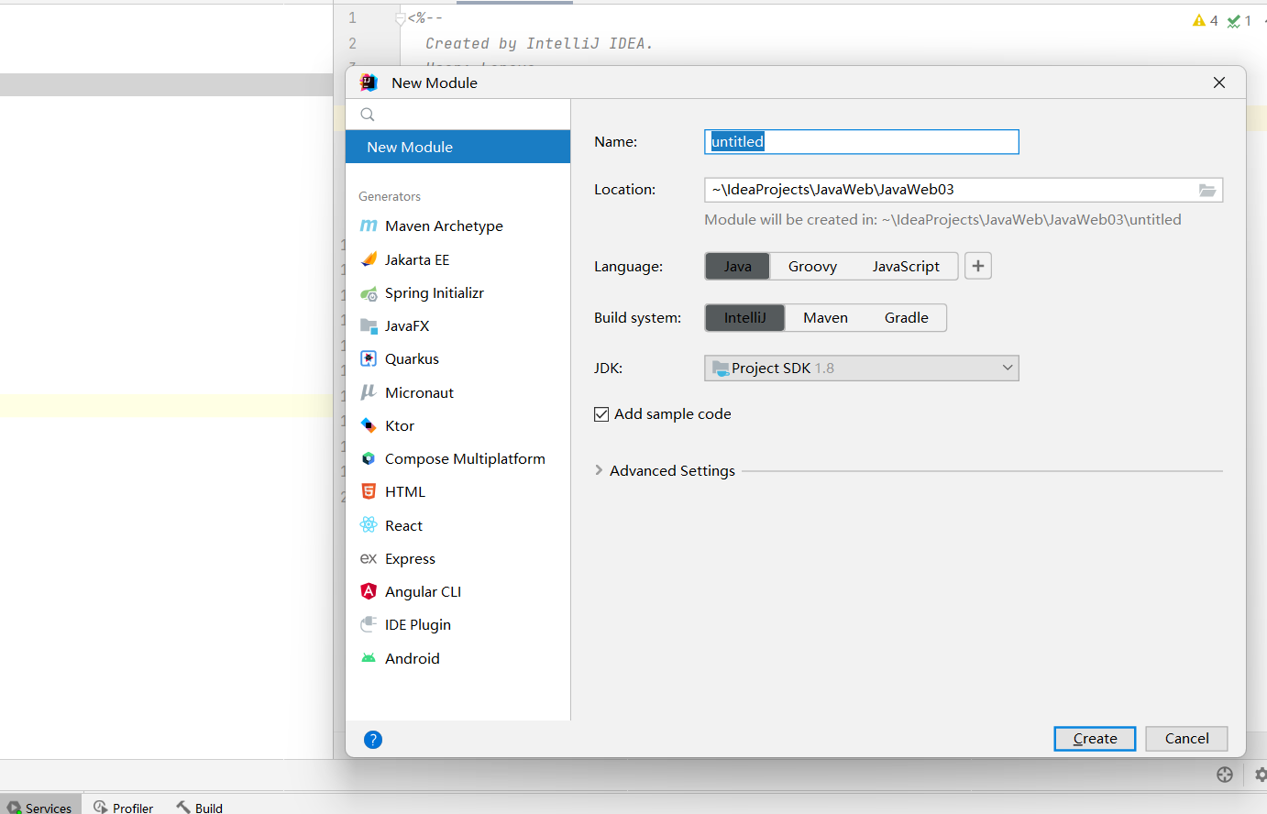1267x814 pixels.
Task: Select JavaScript as the language
Action: pyautogui.click(x=906, y=266)
